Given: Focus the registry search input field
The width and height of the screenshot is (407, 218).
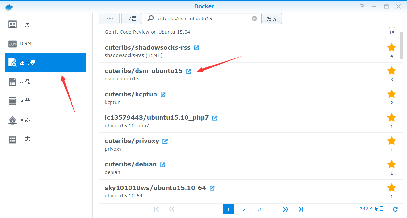Looking at the screenshot, I should click(x=202, y=19).
